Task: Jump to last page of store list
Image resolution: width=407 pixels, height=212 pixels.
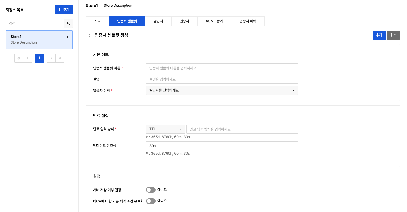Action: pos(60,58)
